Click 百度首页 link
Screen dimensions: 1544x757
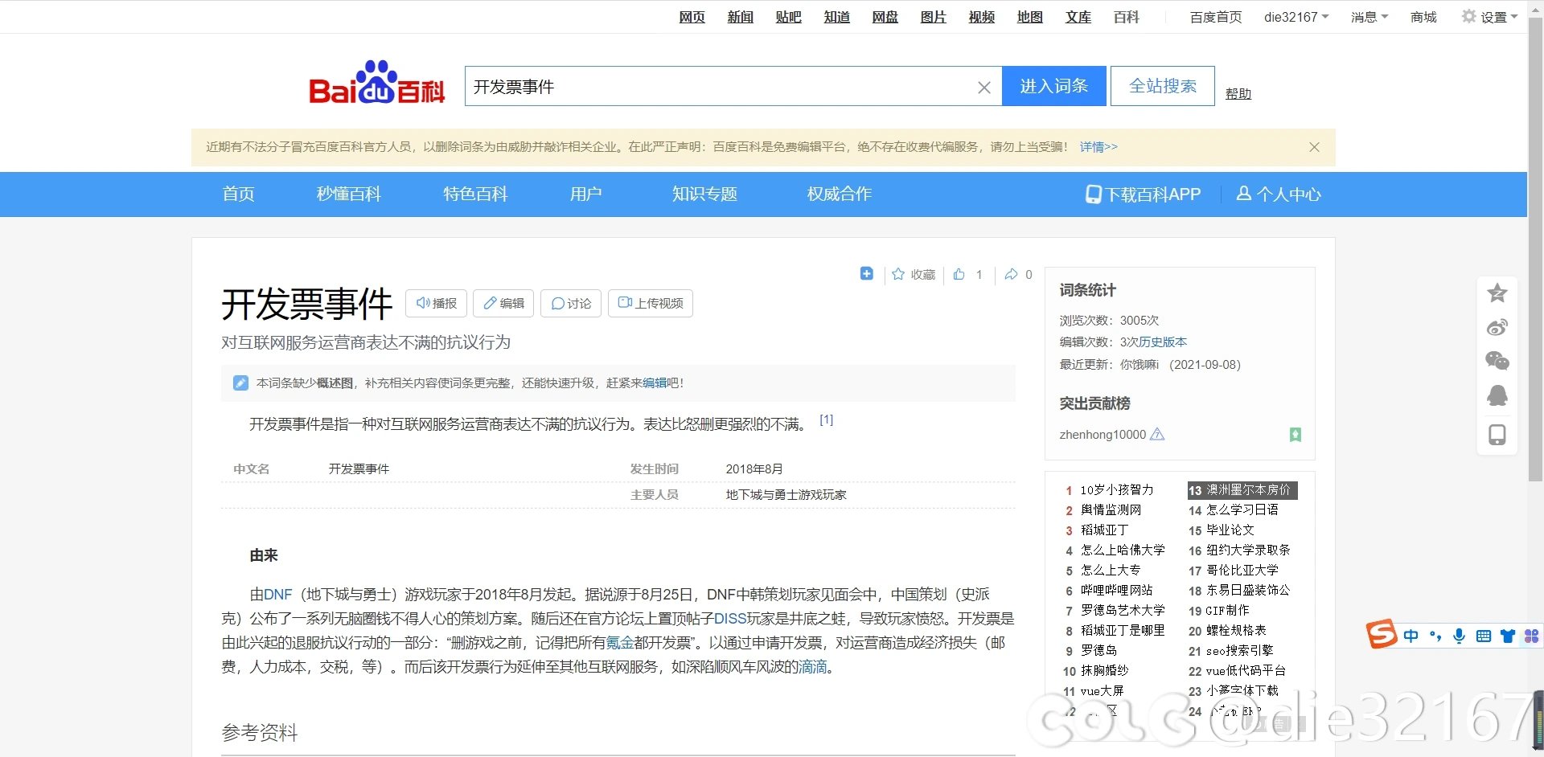click(x=1215, y=17)
